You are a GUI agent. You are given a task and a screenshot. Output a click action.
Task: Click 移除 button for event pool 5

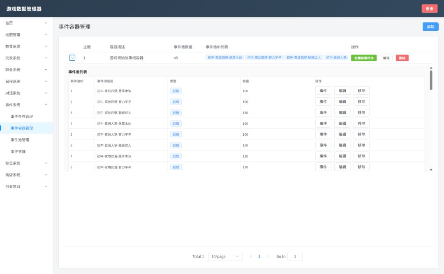tap(361, 134)
